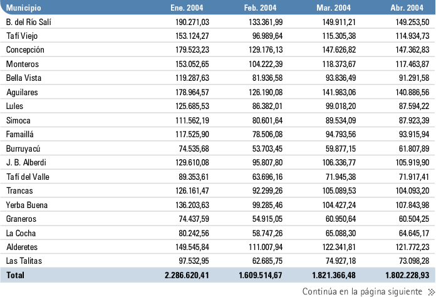The image size is (436, 297).
Task: Click Alderetes April value 121.772,23
Action: tap(412, 247)
